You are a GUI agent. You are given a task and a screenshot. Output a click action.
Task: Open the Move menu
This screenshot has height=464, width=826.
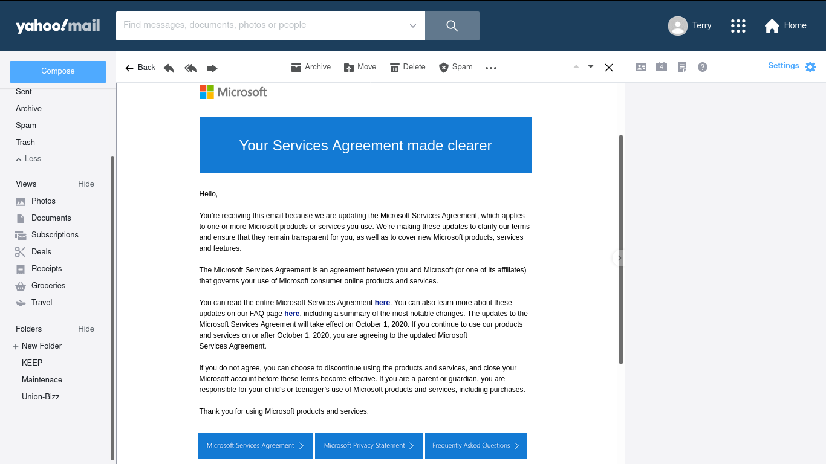coord(360,67)
